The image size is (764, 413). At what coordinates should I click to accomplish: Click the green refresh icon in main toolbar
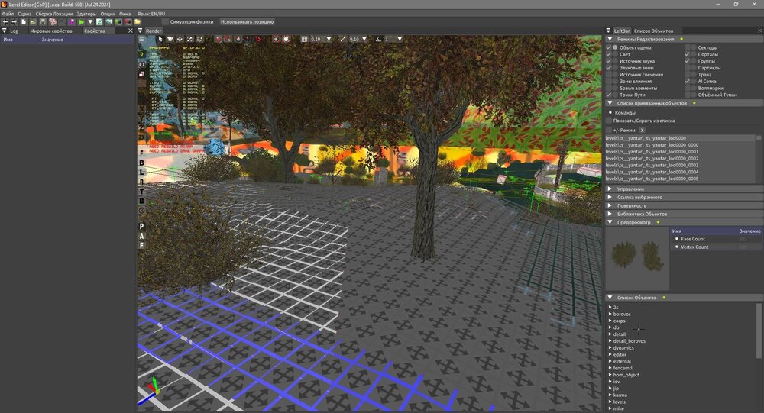[x=99, y=22]
